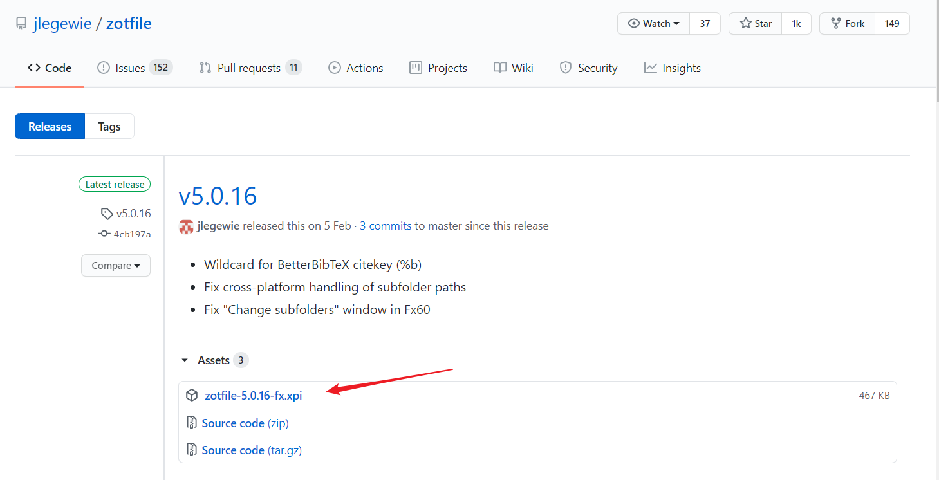Select the Releases button
This screenshot has height=480, width=939.
pos(50,126)
